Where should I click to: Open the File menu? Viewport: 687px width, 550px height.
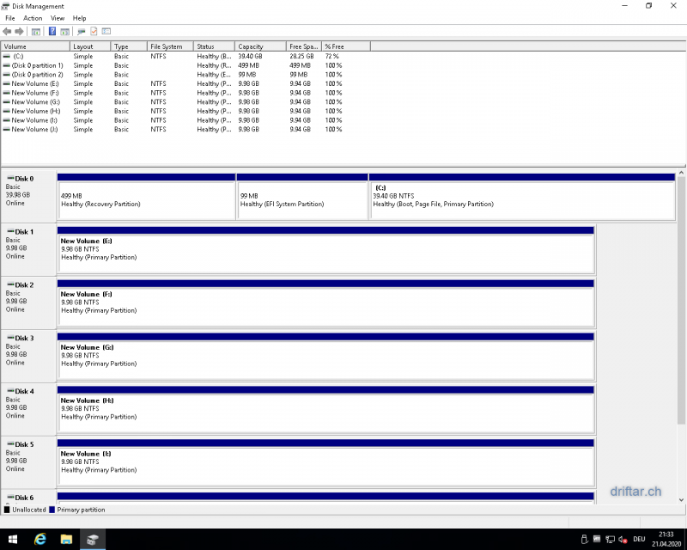(10, 18)
